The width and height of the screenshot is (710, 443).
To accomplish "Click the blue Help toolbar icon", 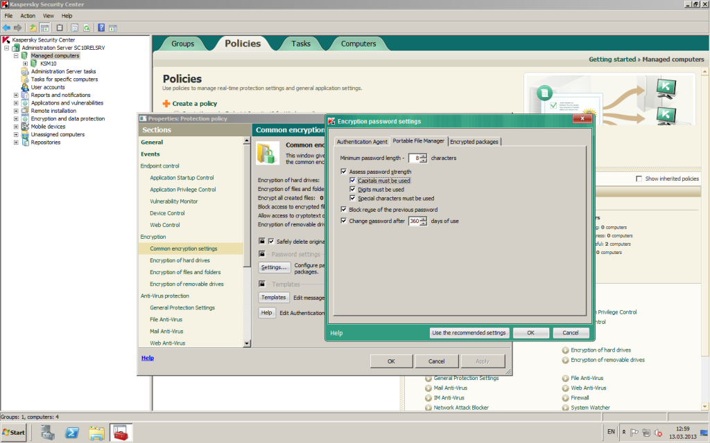I will 101,28.
